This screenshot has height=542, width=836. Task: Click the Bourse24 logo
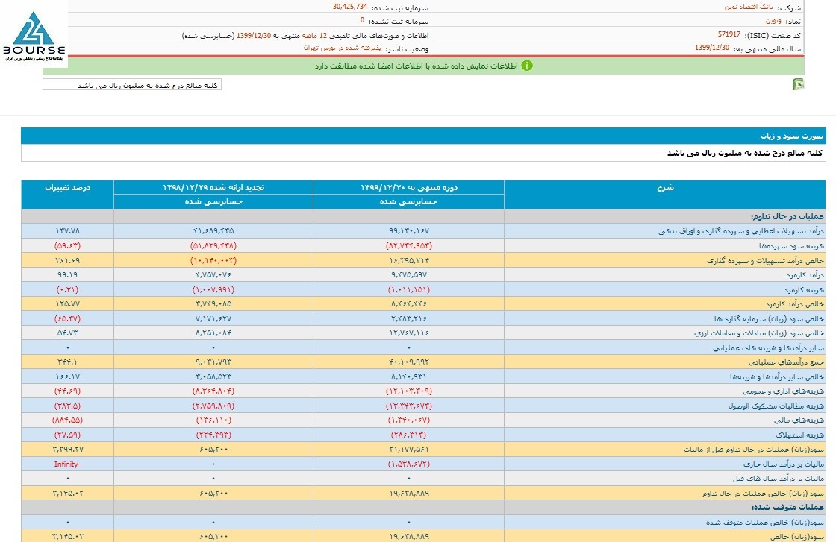click(x=34, y=36)
